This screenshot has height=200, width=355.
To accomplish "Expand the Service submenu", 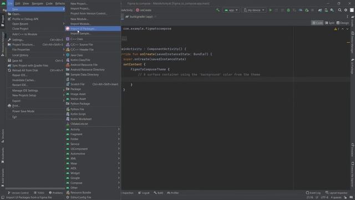I will (93, 144).
